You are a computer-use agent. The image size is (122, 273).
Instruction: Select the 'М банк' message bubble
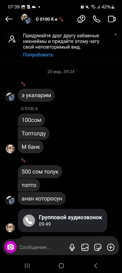point(31,147)
